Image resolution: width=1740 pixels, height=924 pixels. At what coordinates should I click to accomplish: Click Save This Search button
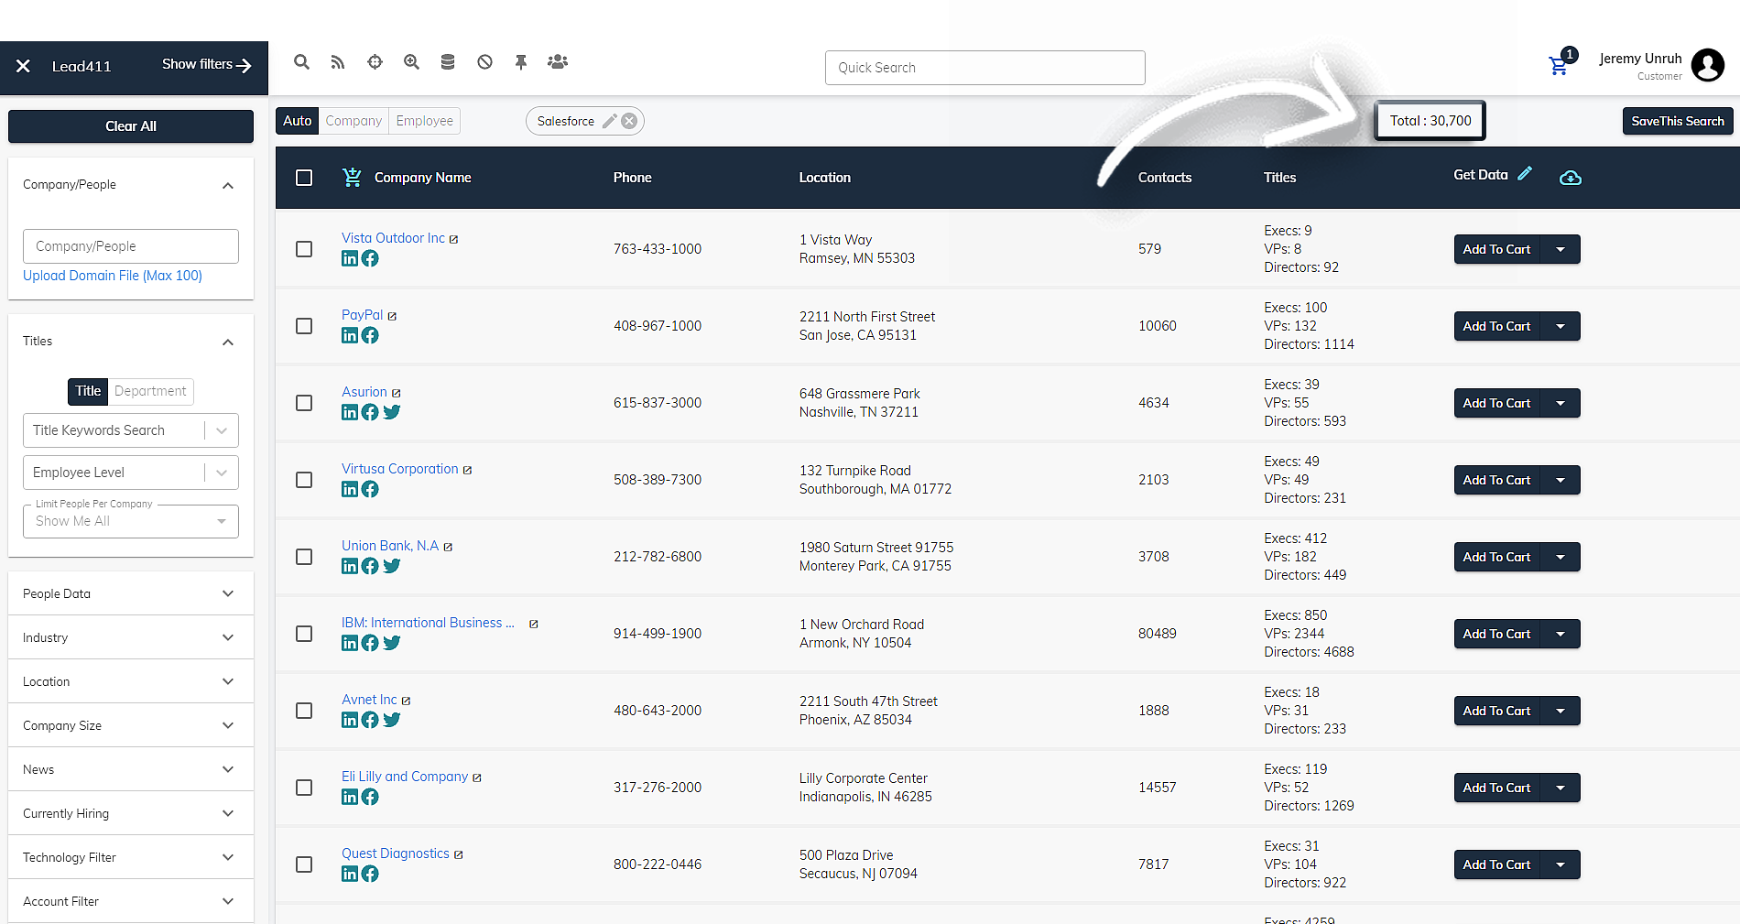tap(1678, 121)
